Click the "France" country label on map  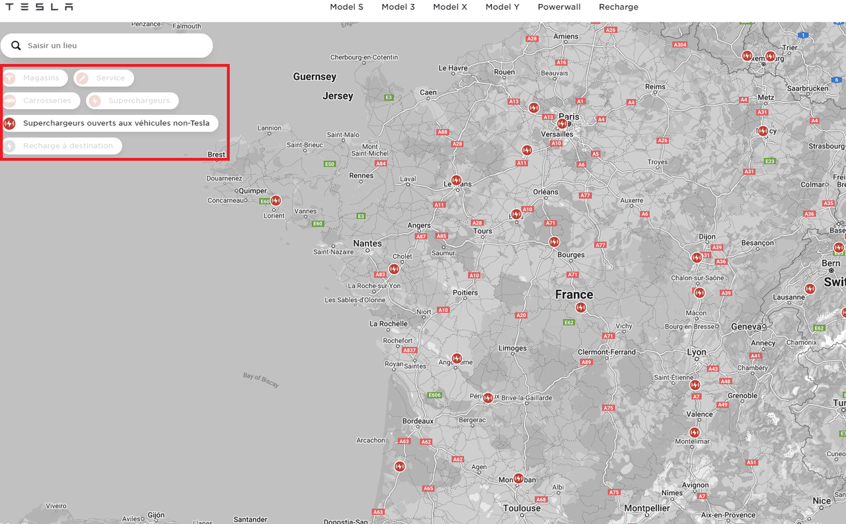pyautogui.click(x=574, y=295)
